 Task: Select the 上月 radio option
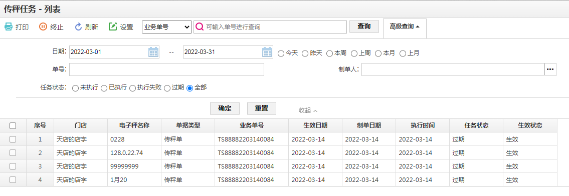[403, 53]
